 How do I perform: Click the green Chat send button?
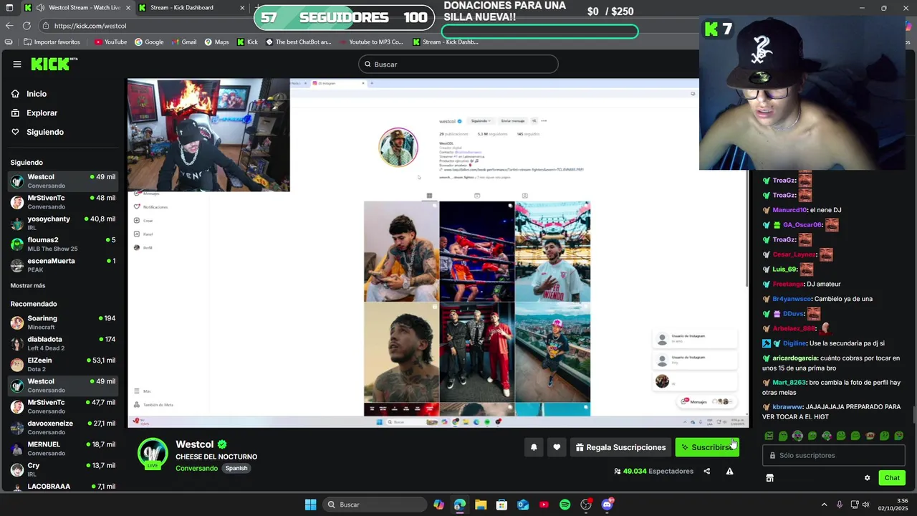(x=892, y=478)
